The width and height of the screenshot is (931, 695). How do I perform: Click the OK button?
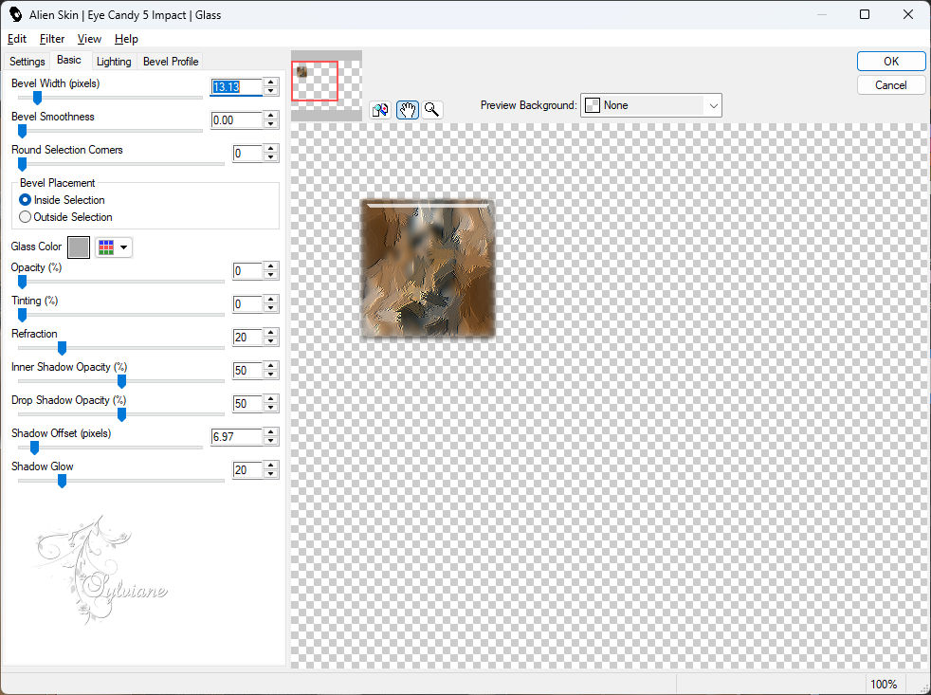coord(890,62)
